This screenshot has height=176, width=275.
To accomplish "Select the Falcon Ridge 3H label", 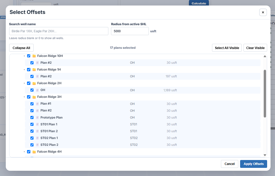I will [x=49, y=97].
